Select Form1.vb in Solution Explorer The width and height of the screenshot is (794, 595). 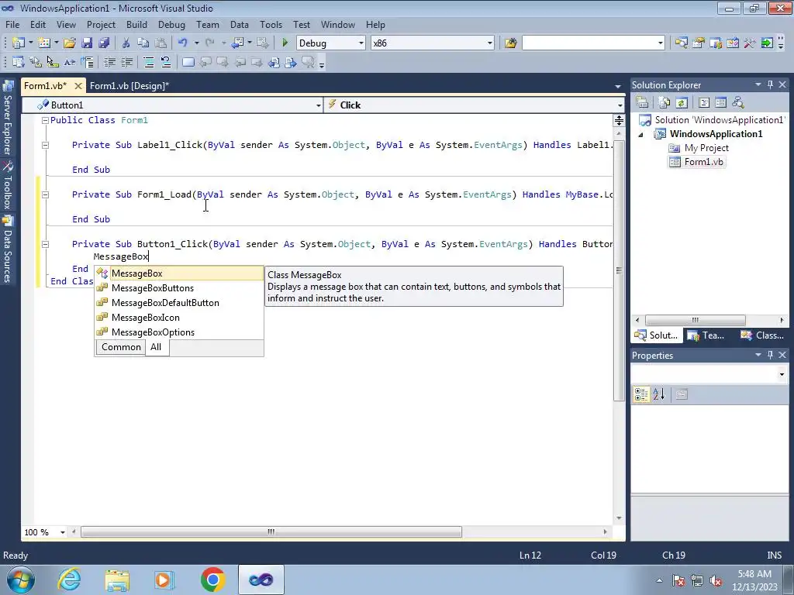pos(703,162)
